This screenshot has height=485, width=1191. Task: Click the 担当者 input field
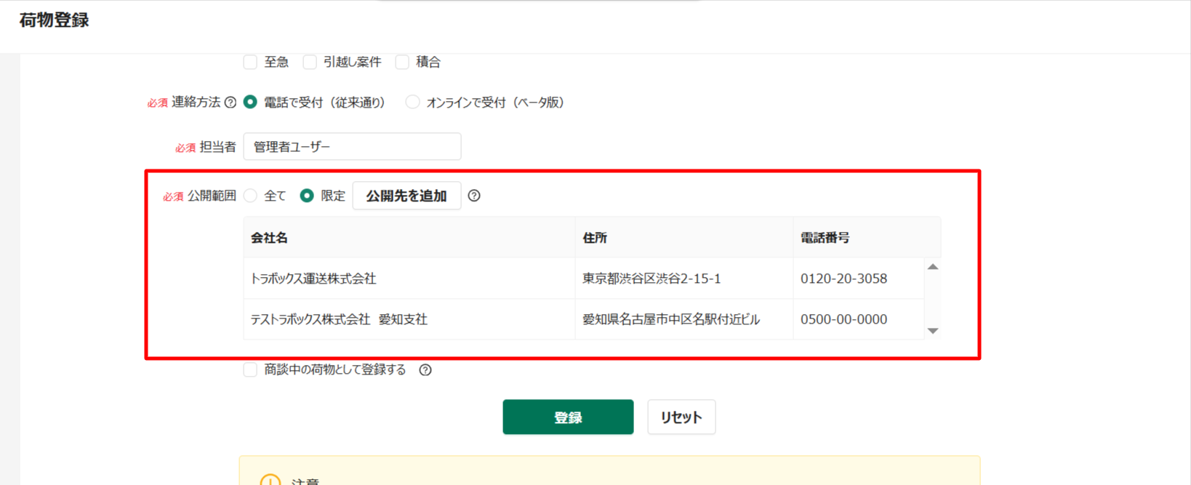coord(352,146)
